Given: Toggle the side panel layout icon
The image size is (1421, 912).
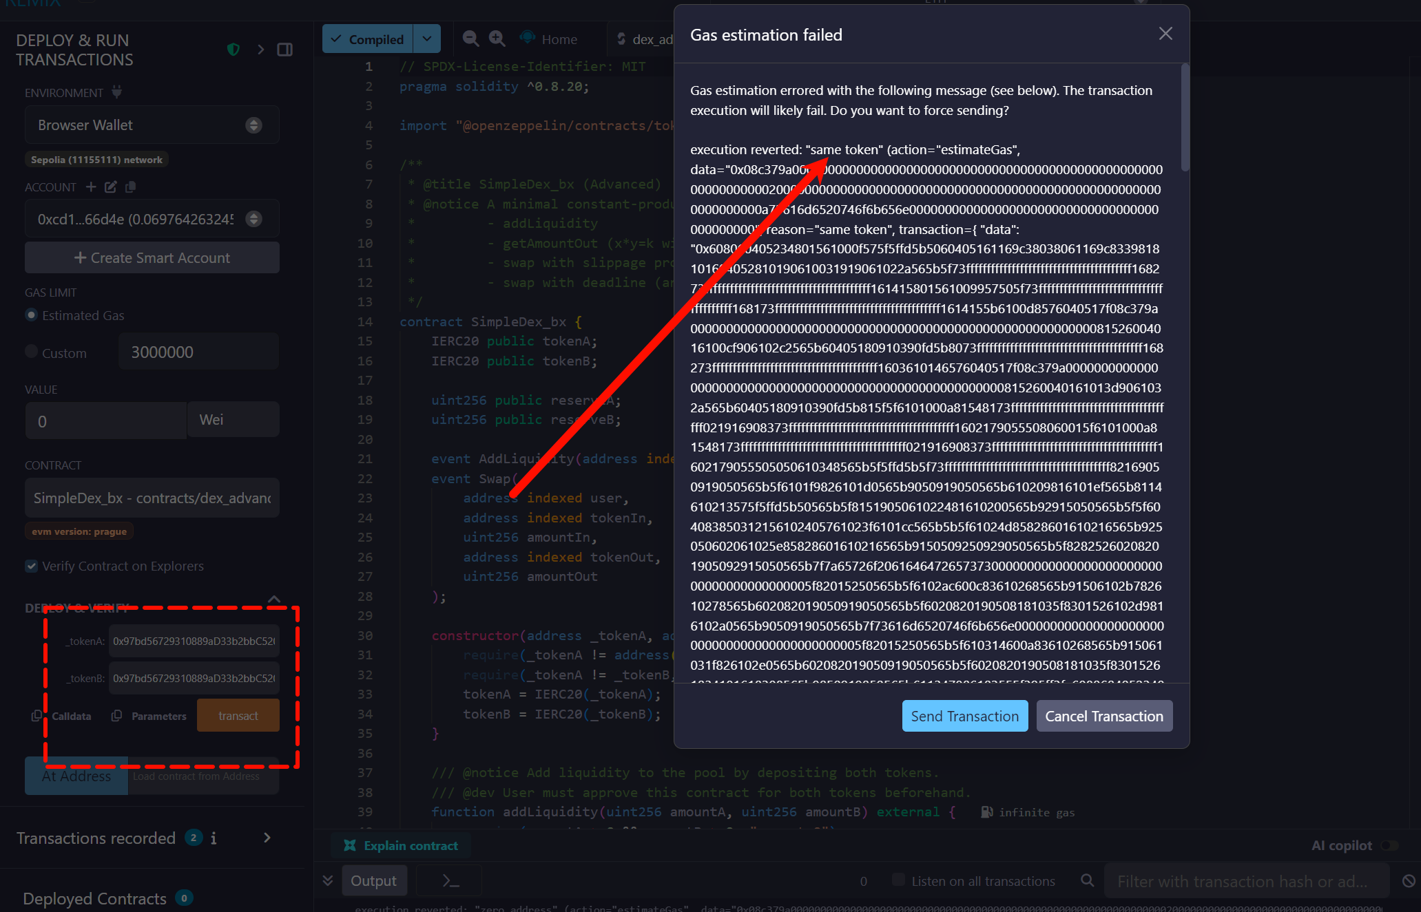Looking at the screenshot, I should click(284, 50).
